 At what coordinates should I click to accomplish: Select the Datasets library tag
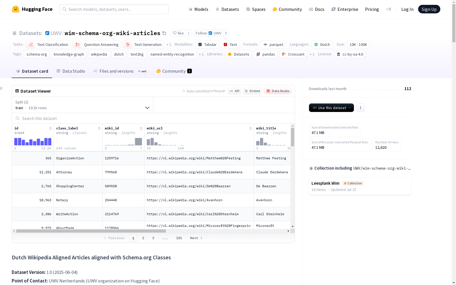click(x=239, y=54)
